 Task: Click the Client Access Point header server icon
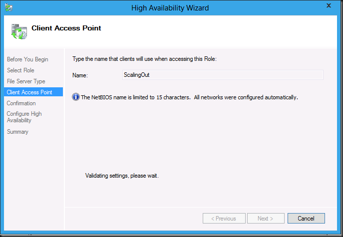(19, 31)
